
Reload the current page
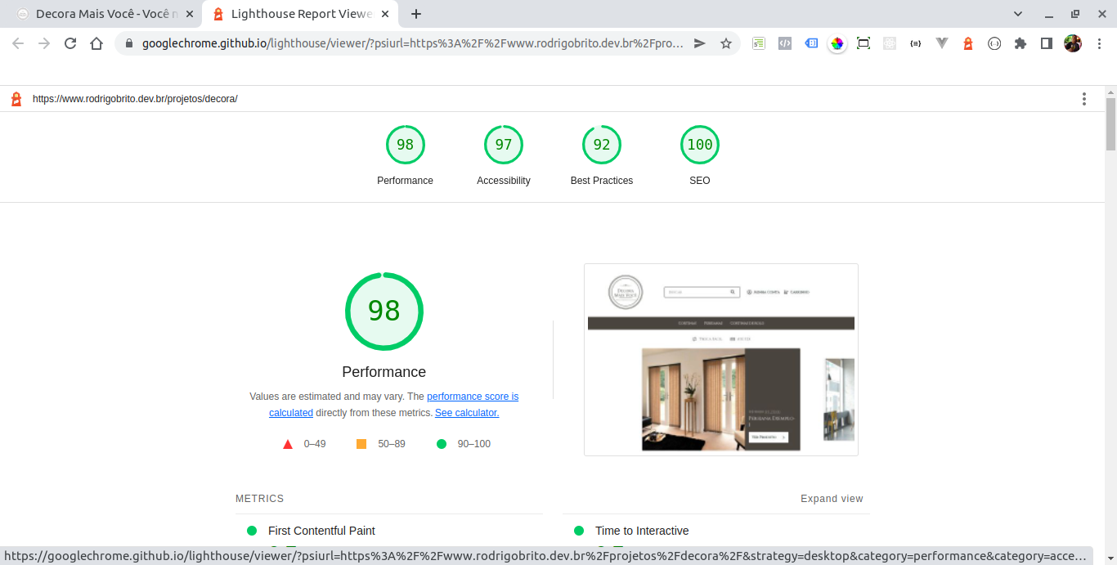coord(70,44)
